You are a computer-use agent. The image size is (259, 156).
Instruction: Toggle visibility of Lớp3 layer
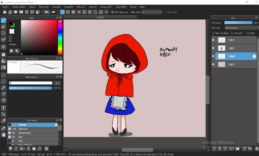[x=213, y=64]
